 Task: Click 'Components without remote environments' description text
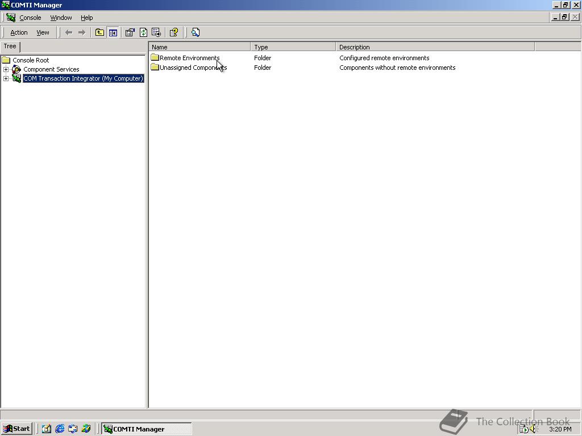click(397, 68)
